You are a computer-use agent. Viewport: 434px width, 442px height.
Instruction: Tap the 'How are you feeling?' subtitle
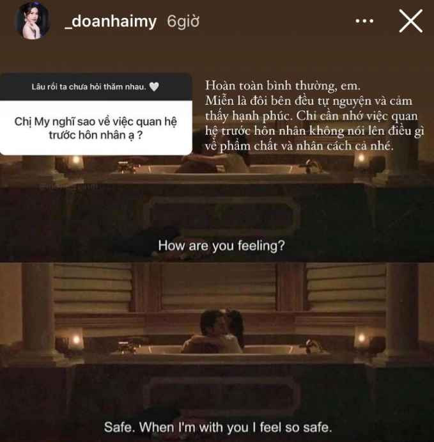[222, 246]
